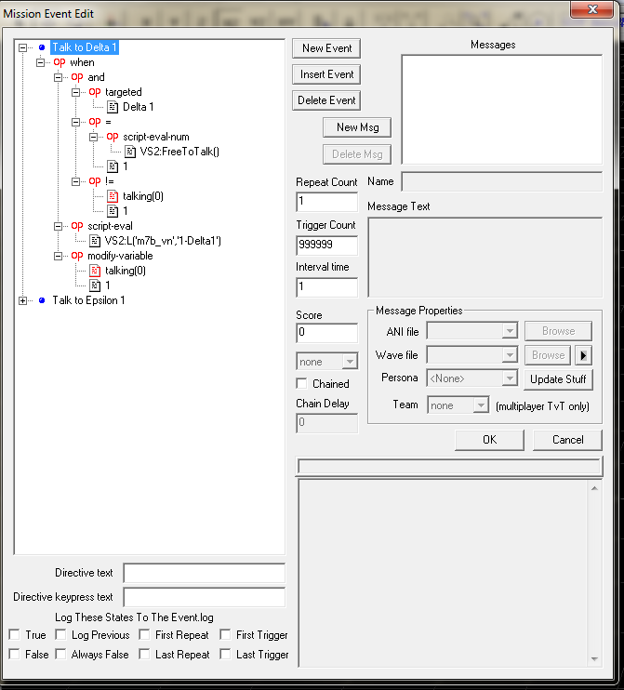Expand the Talk to Epsilon 1 event
Viewport: 624px width, 690px height.
pos(23,300)
